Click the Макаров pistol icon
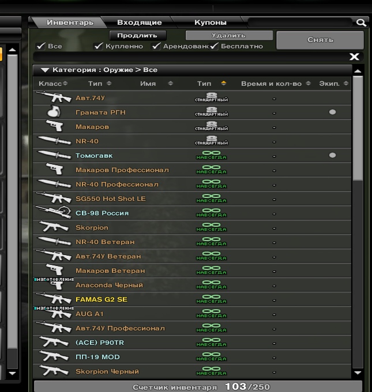 pos(55,126)
